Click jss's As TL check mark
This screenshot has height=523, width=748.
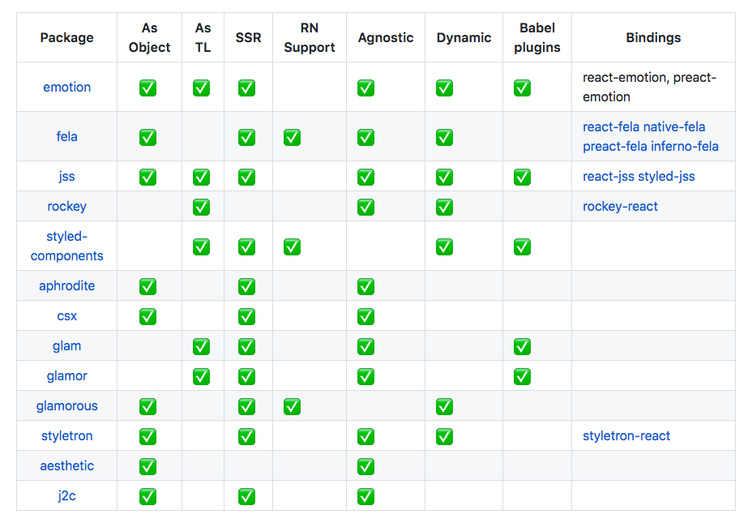click(x=201, y=177)
